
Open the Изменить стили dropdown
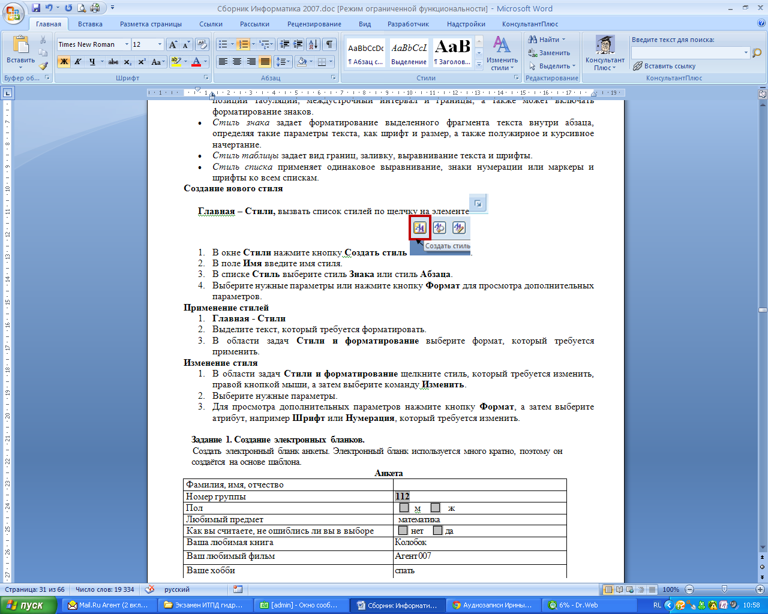point(502,54)
